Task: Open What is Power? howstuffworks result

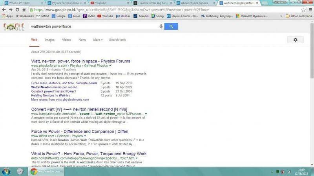Action: click(x=89, y=154)
